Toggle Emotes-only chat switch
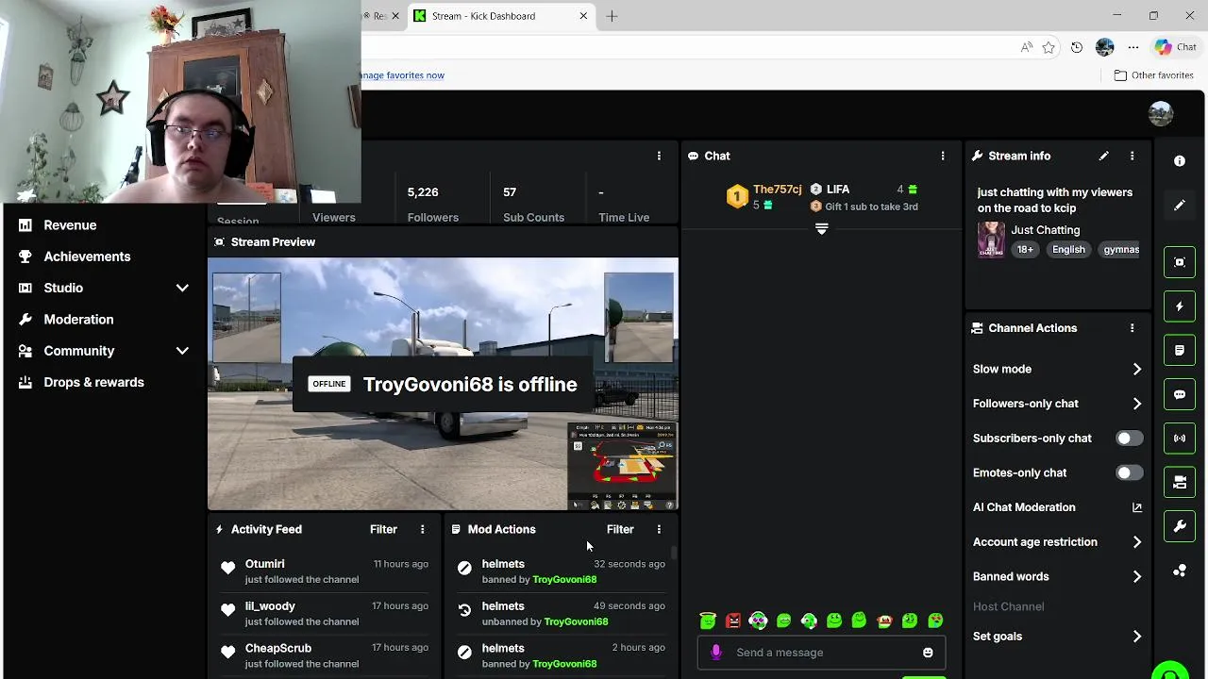The width and height of the screenshot is (1208, 679). point(1129,473)
